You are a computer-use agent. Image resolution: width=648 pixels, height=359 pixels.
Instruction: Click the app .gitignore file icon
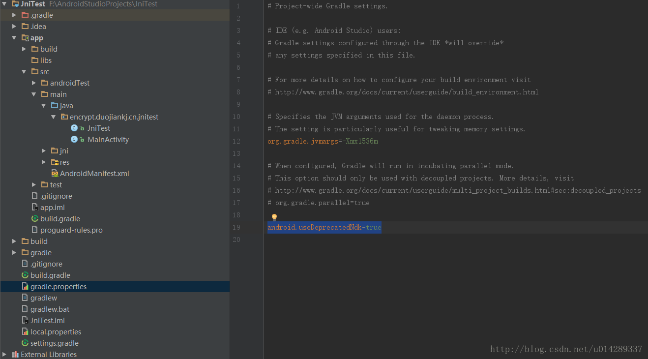coord(35,196)
